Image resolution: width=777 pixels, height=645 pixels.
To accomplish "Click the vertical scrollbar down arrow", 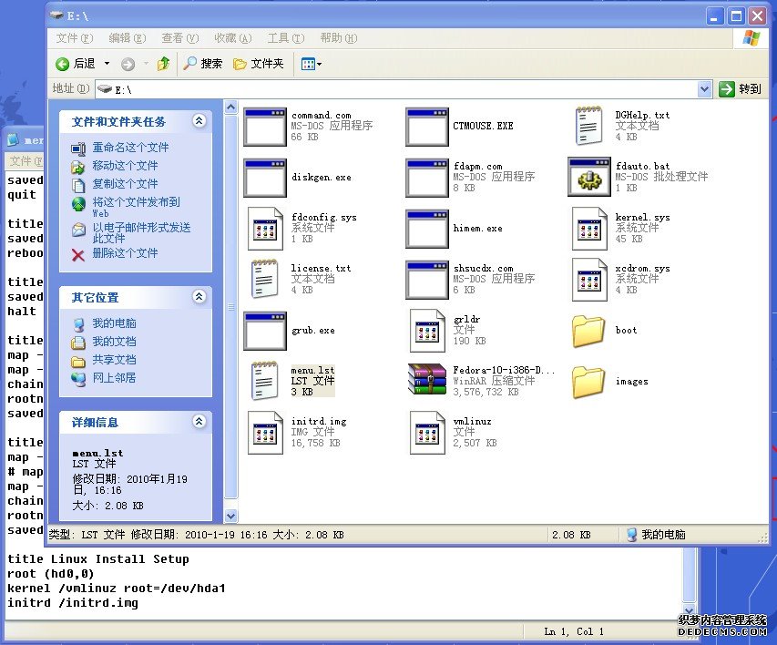I will coord(230,514).
